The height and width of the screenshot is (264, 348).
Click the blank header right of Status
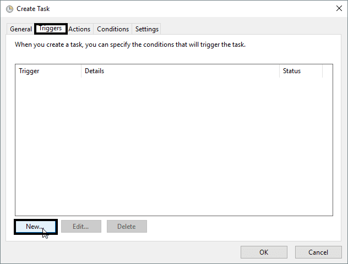pyautogui.click(x=327, y=71)
